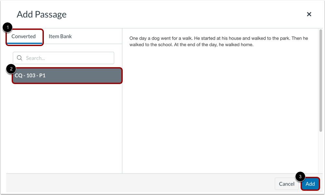Click the passage preview scrollbar
This screenshot has width=325, height=195.
321,80
